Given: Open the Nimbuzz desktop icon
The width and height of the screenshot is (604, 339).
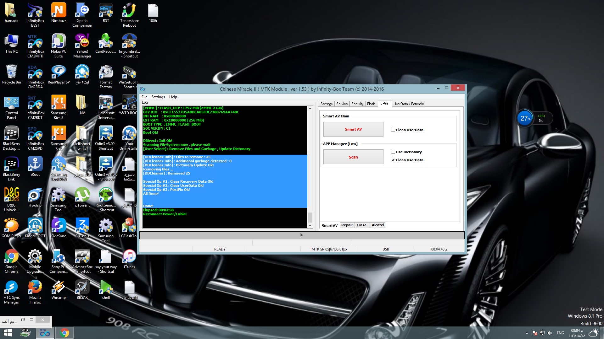Looking at the screenshot, I should pos(59,13).
